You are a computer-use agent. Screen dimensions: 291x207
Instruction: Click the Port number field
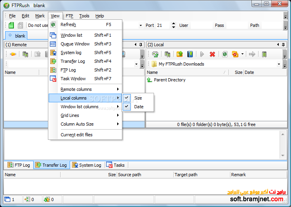point(163,25)
